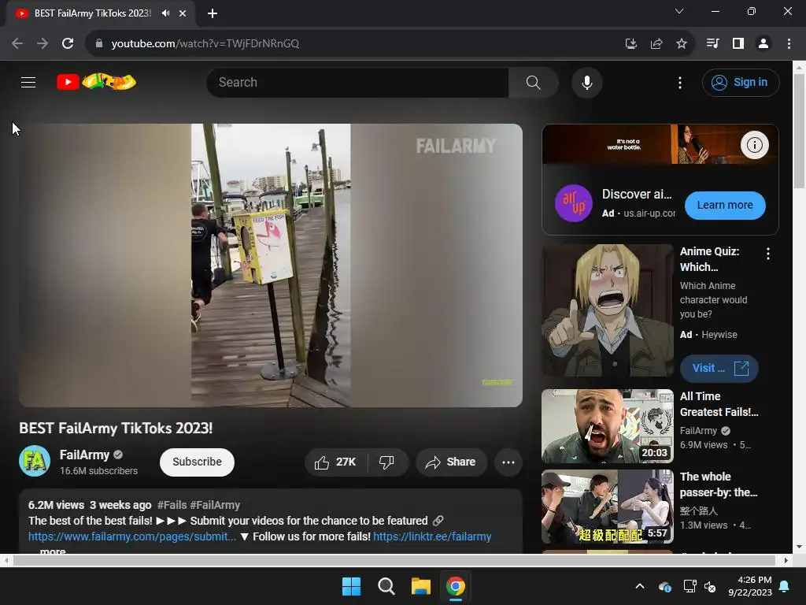This screenshot has height=605, width=806.
Task: Click the address bar URL
Action: [205, 44]
